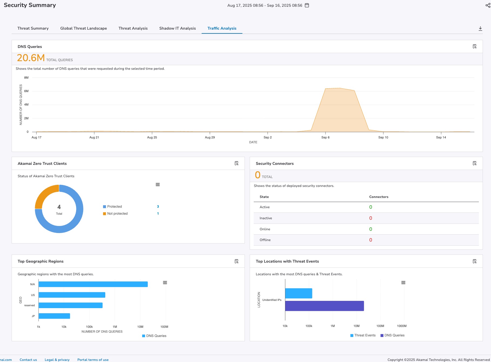
Task: Expand the Geographic Regions chart hamburger menu
Action: [165, 283]
